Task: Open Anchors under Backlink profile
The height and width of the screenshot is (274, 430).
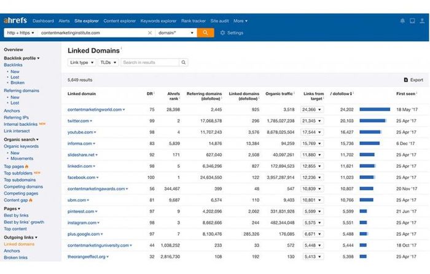Action: coord(12,111)
